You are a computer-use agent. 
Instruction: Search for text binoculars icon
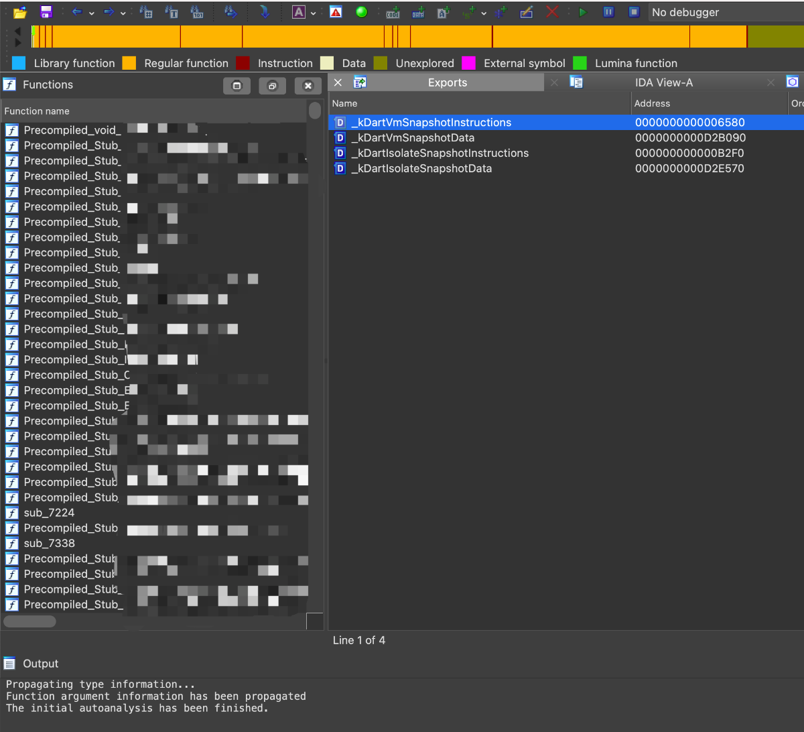tap(172, 12)
